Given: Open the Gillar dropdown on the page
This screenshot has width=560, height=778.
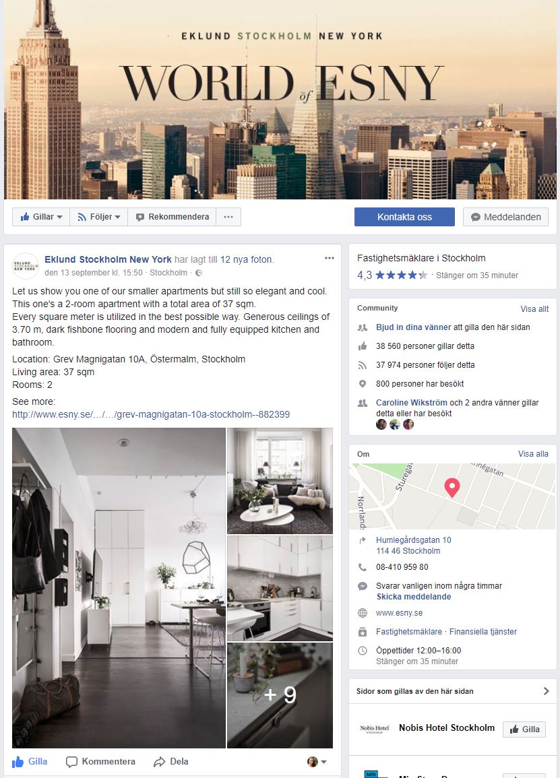Looking at the screenshot, I should pyautogui.click(x=41, y=217).
